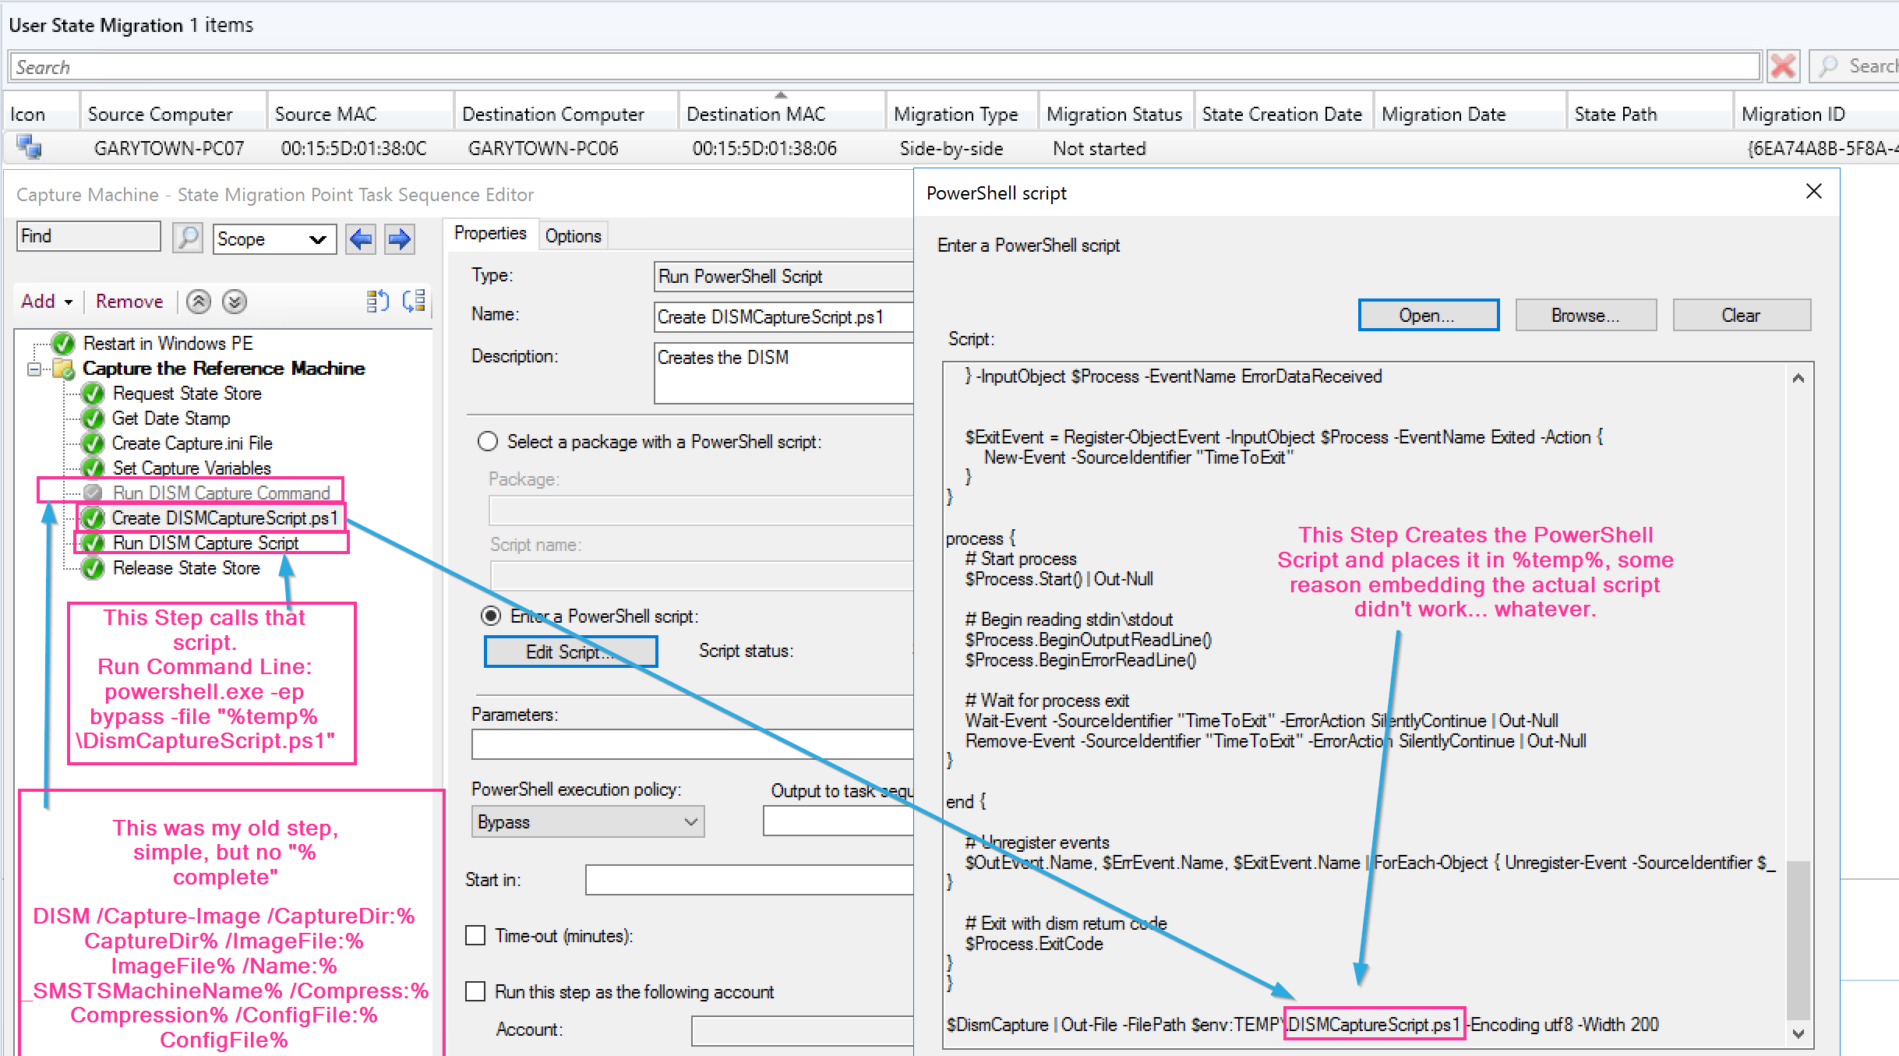This screenshot has height=1056, width=1899.
Task: Enable the Time-out (minutes) checkbox
Action: click(x=475, y=936)
